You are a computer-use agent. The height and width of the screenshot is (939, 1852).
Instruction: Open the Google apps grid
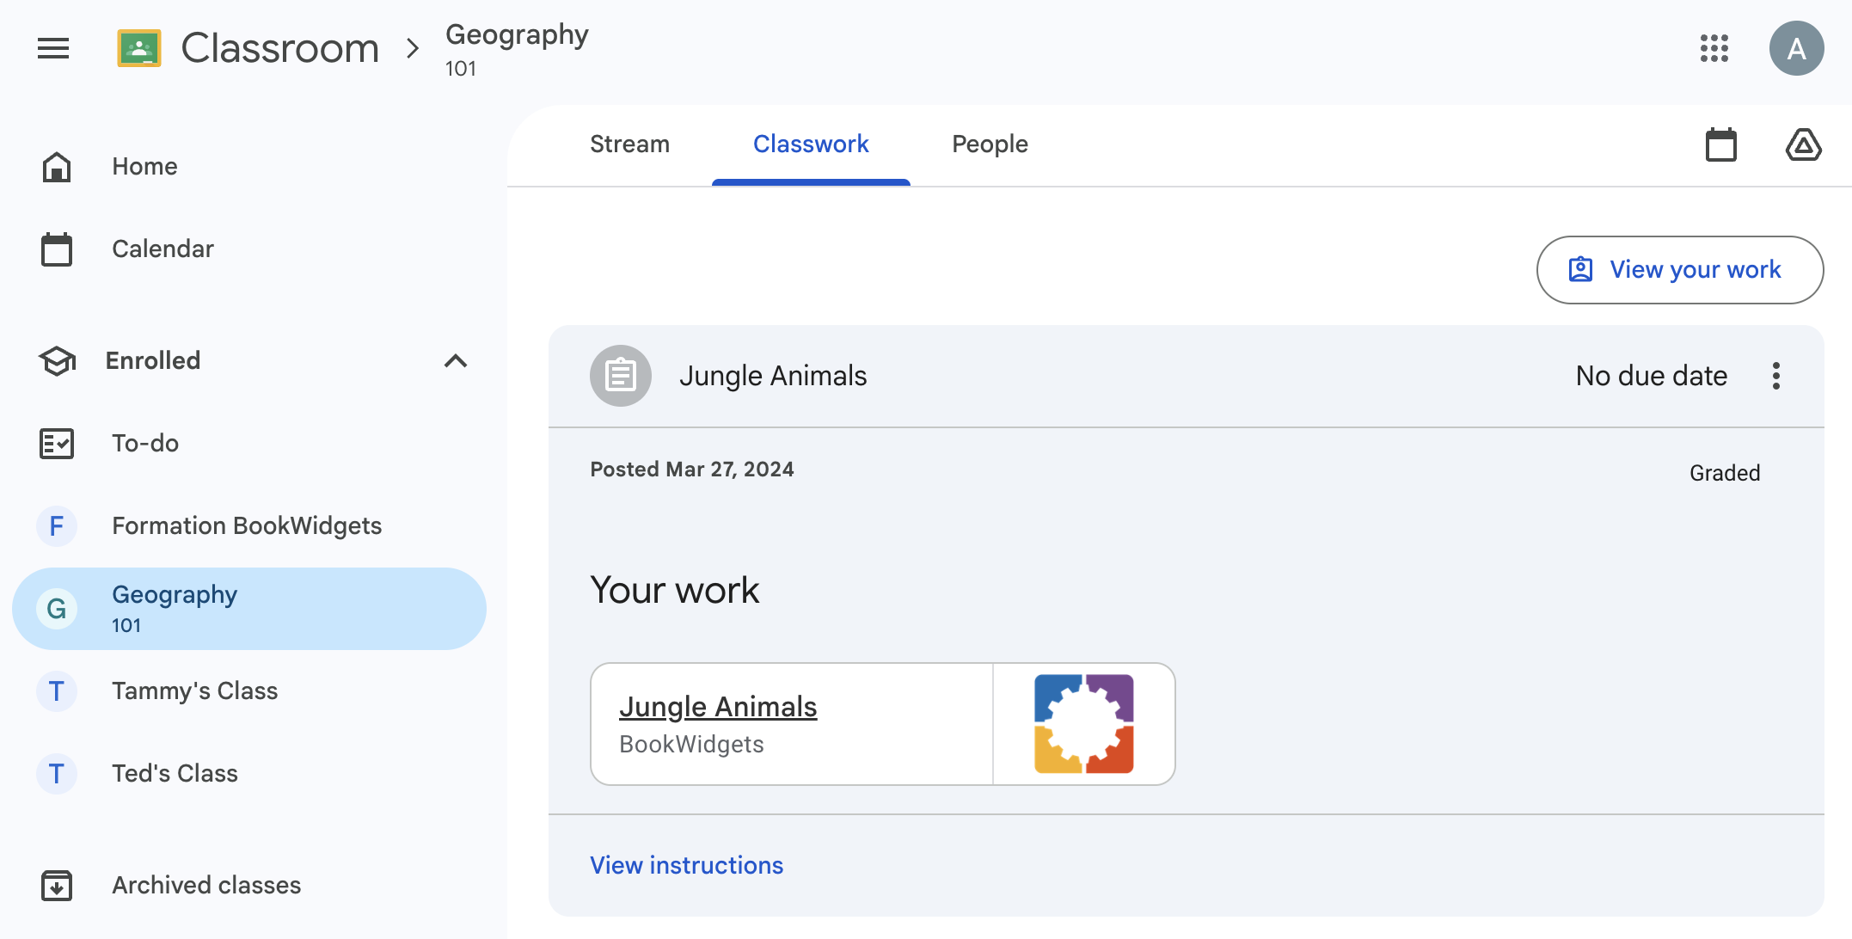(x=1715, y=49)
